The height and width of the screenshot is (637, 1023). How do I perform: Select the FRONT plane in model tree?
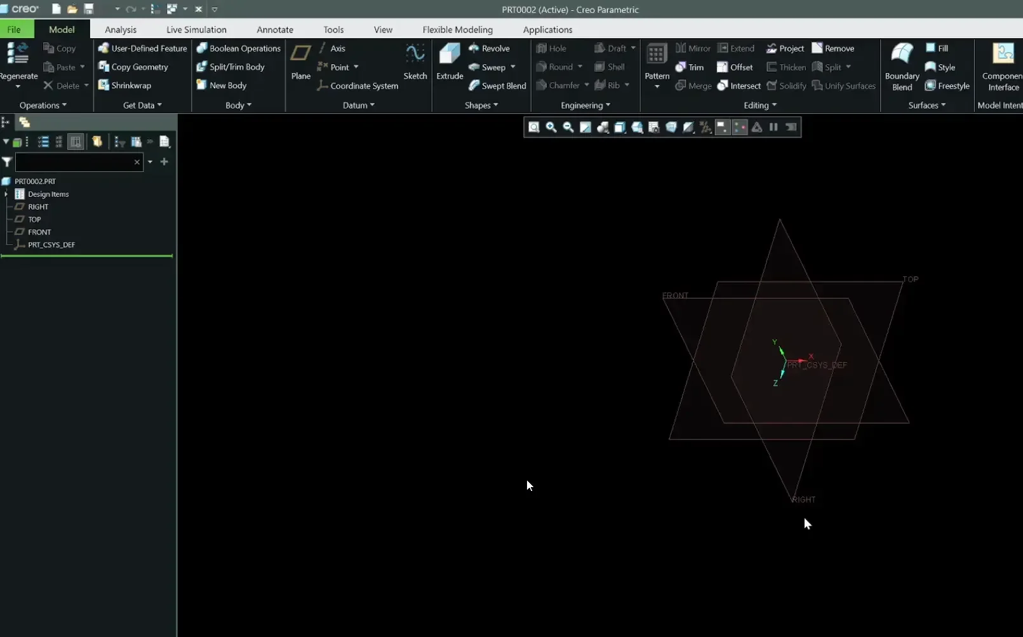39,232
